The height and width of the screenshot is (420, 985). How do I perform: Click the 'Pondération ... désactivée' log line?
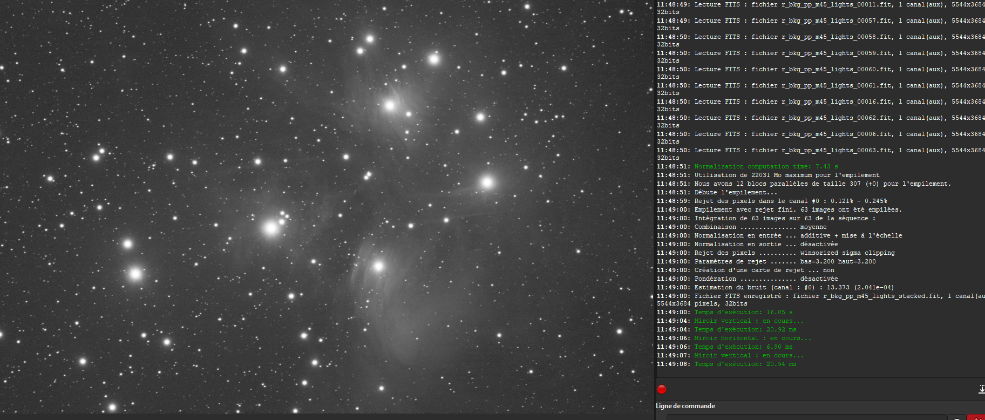click(748, 279)
